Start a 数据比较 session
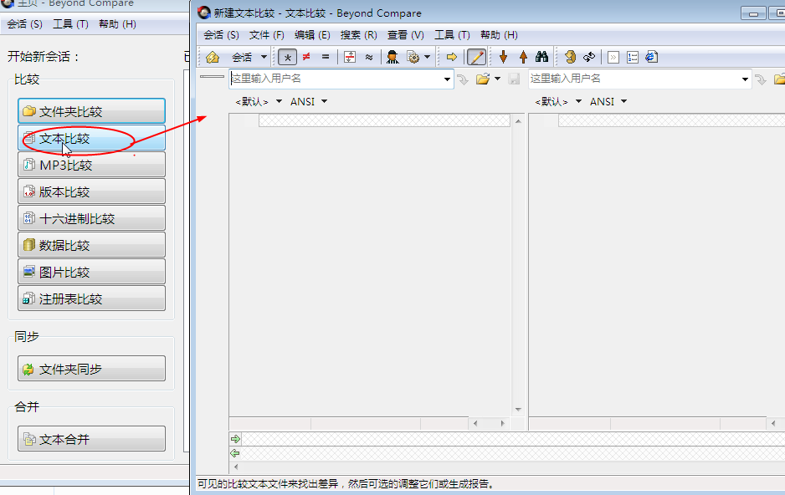The width and height of the screenshot is (785, 495). point(91,245)
